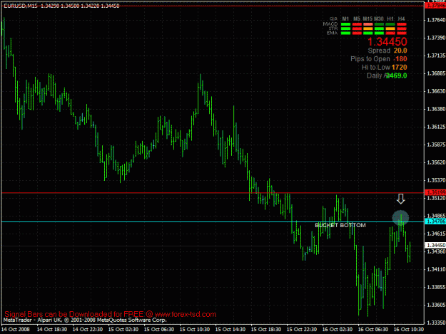Select the H4 timeframe header in Signal Bars
This screenshot has width=446, height=334.
[401, 19]
